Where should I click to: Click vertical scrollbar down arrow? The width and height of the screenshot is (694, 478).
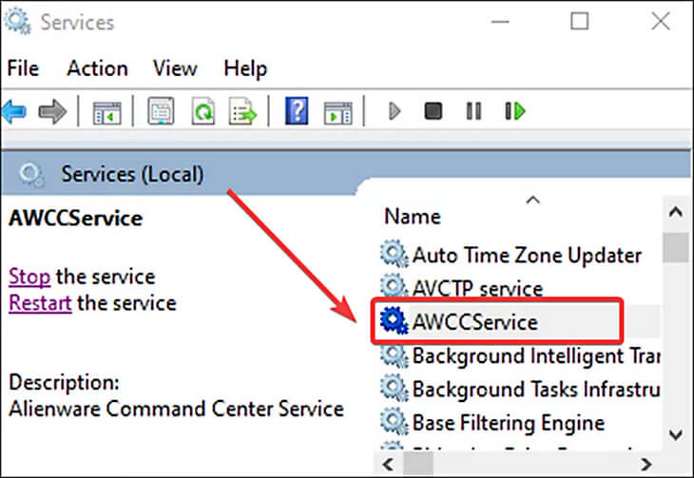click(676, 434)
